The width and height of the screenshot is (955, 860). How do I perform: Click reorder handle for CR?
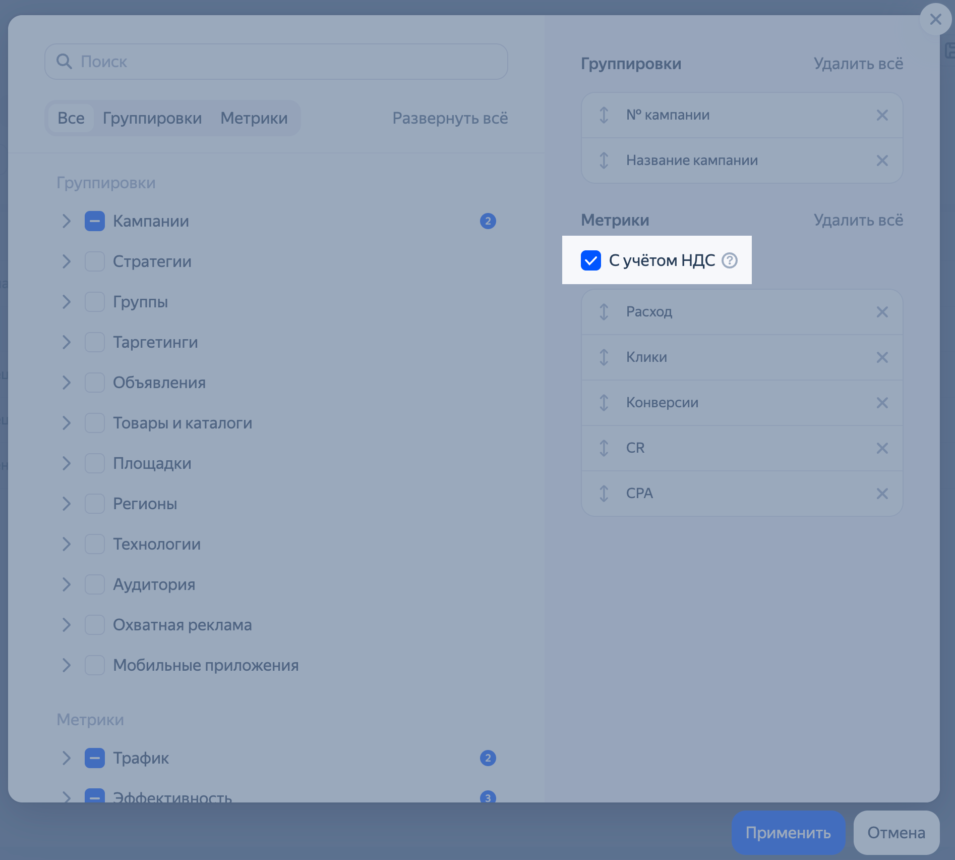(x=604, y=448)
